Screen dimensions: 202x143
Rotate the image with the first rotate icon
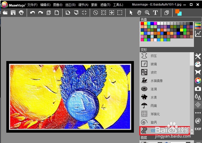coord(68,13)
